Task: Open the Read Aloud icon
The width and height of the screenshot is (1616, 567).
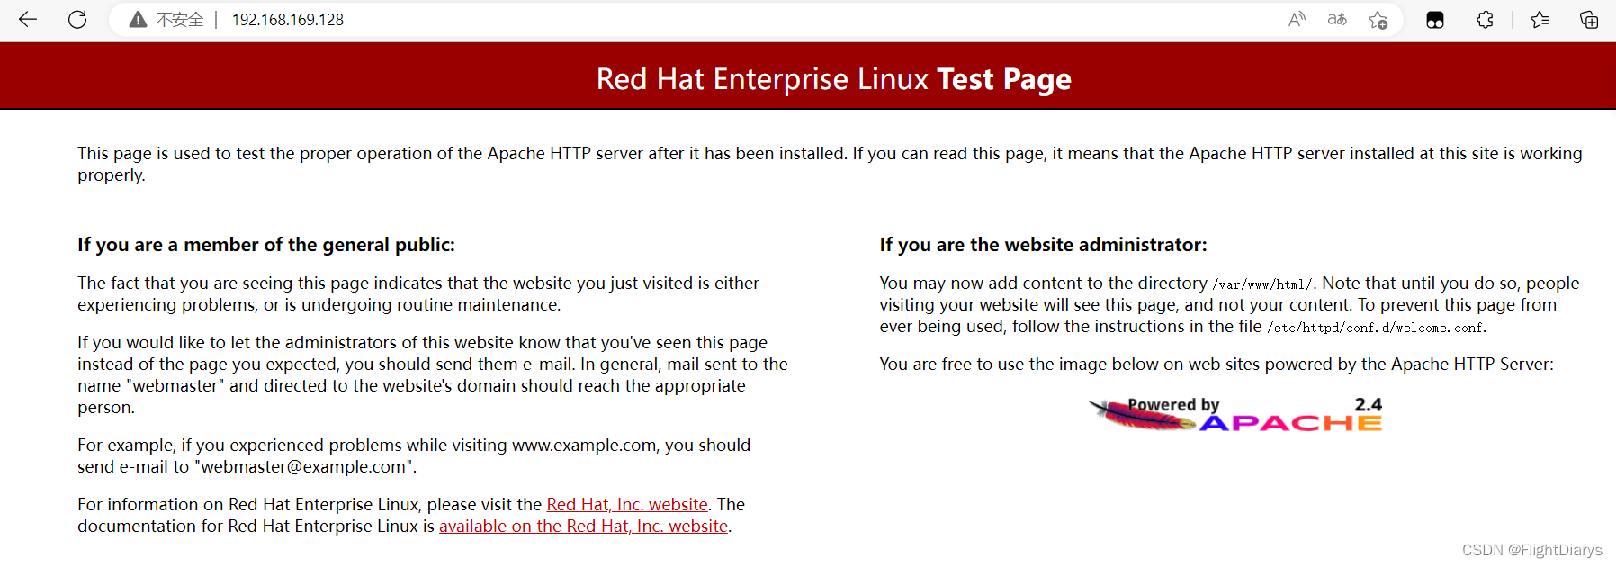Action: click(1297, 19)
